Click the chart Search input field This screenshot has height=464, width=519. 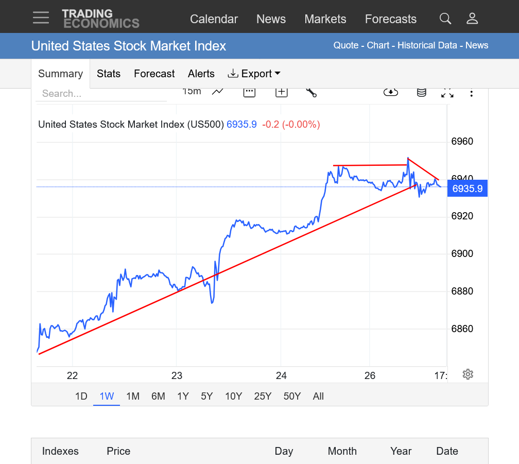coord(101,94)
